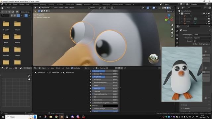Open the File menu
Image resolution: width=212 pixels, height=119 pixels.
click(x=6, y=4)
